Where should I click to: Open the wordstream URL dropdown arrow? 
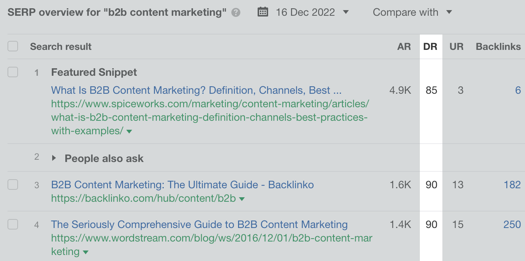click(x=86, y=252)
